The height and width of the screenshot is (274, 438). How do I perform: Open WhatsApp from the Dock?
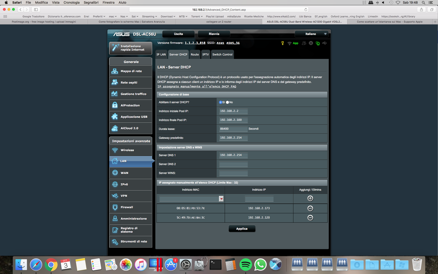[260, 264]
